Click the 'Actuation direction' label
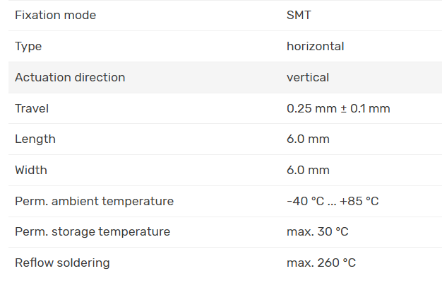 70,77
